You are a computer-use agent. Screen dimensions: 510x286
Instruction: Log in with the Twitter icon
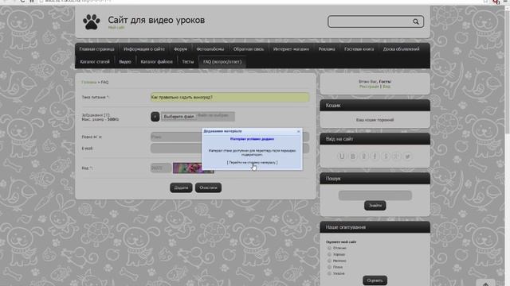[407, 157]
